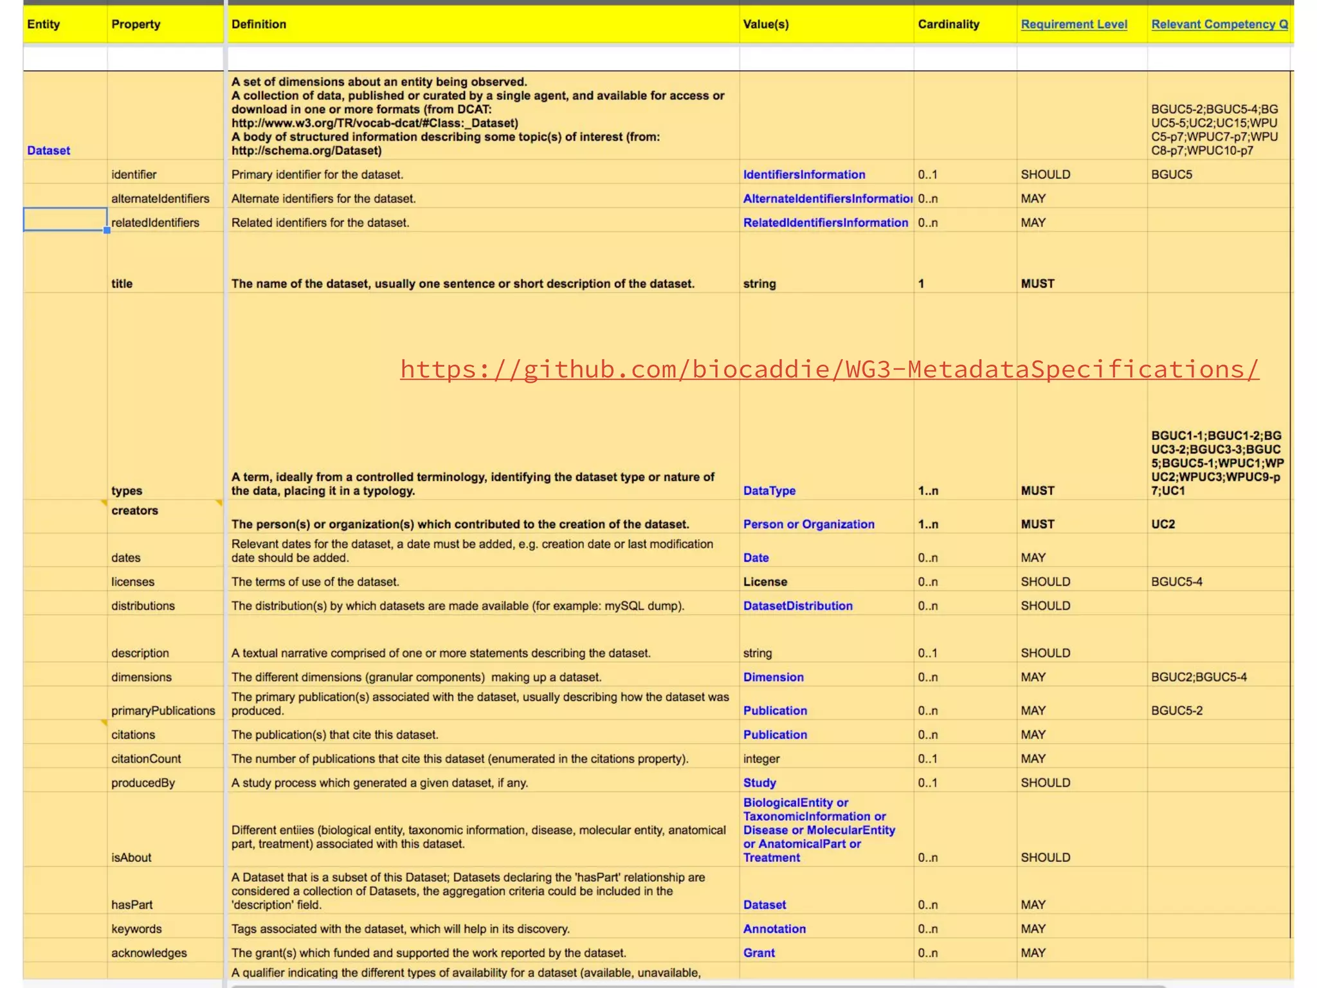Select the 'hasPart' property cell
This screenshot has height=988, width=1317.
165,891
